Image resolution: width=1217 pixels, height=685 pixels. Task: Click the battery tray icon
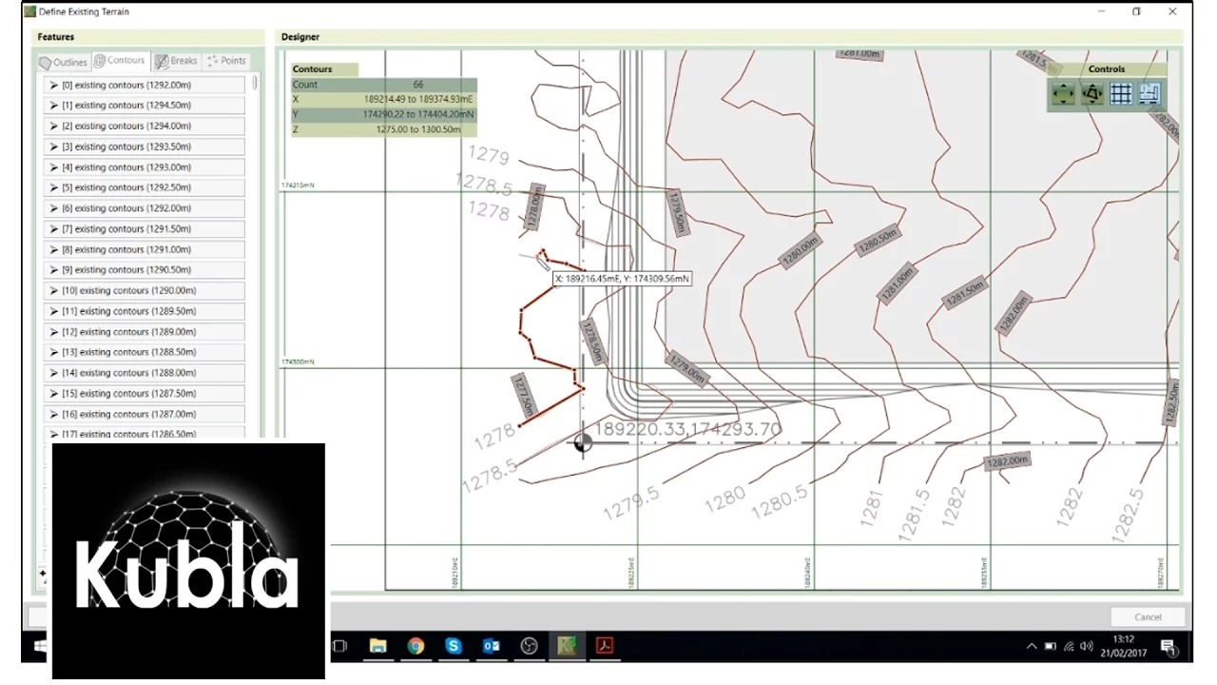click(1051, 646)
